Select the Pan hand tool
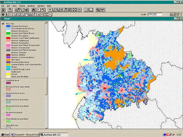 pyautogui.click(x=27, y=15)
